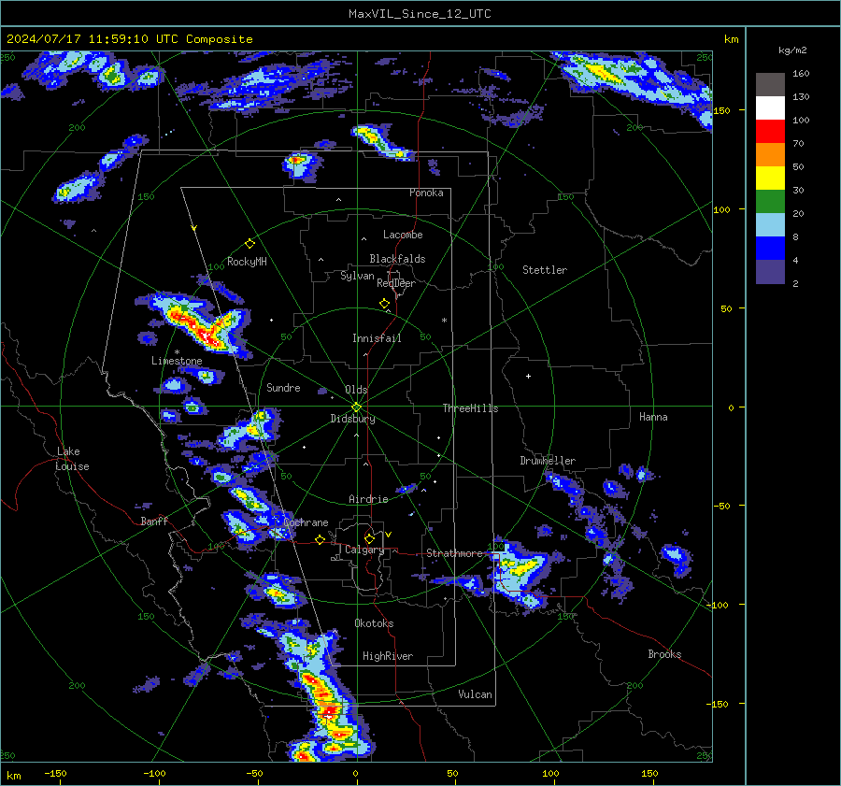Click the yellow diamond marker above Calgary

pyautogui.click(x=369, y=538)
